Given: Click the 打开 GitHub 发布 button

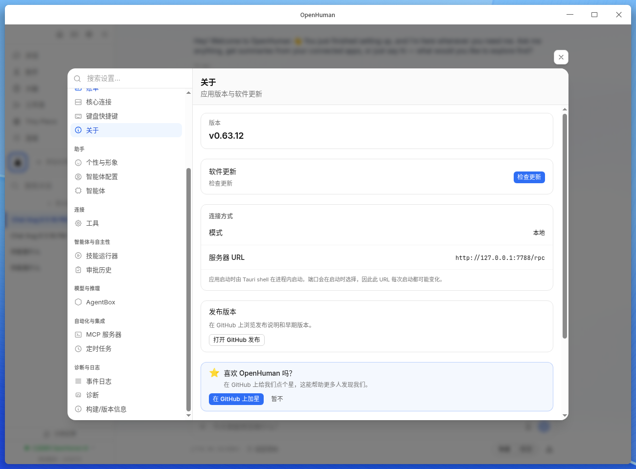Looking at the screenshot, I should tap(237, 340).
